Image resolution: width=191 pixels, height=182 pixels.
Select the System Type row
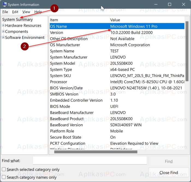click(x=117, y=70)
